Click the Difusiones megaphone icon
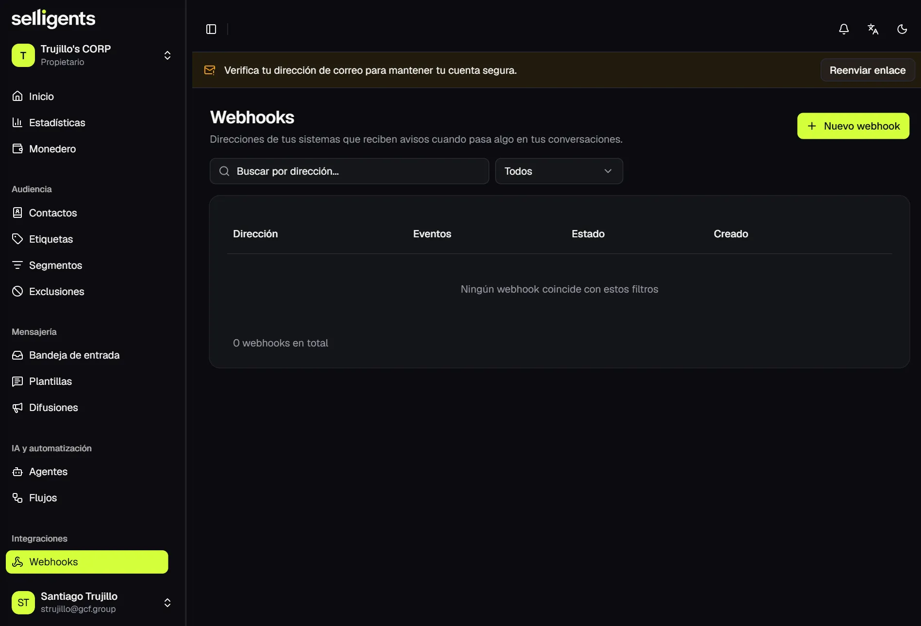 (17, 408)
